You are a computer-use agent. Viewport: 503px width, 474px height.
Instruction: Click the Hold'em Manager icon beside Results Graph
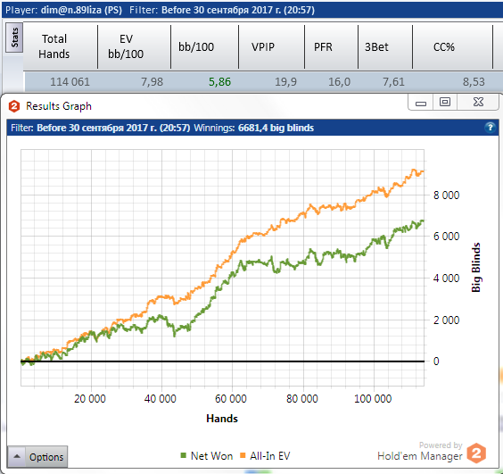14,106
